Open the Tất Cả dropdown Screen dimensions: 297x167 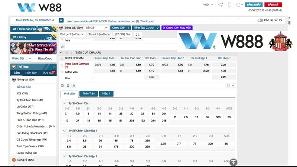(97, 28)
